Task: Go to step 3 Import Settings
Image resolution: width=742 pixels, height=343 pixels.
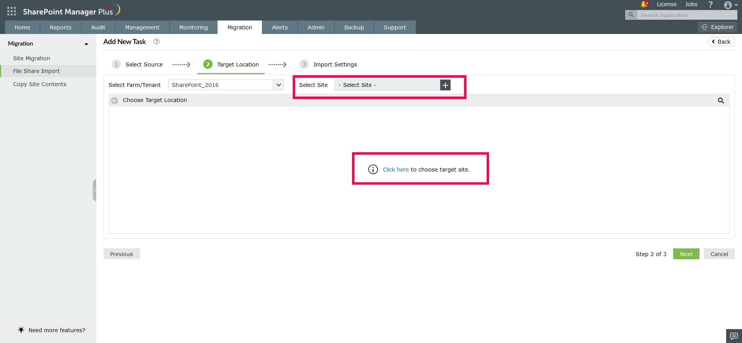Action: click(328, 65)
